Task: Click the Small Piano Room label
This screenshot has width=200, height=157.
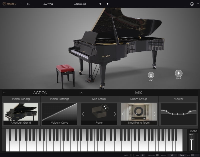Action: click(x=139, y=123)
